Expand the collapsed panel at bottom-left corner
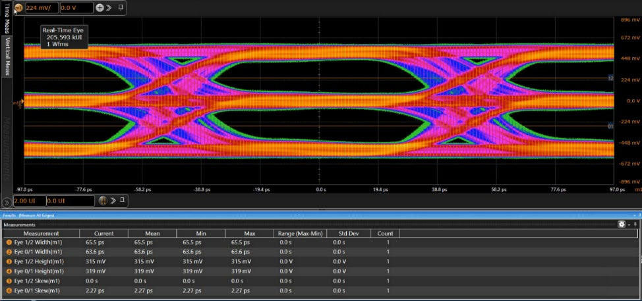 point(6,202)
